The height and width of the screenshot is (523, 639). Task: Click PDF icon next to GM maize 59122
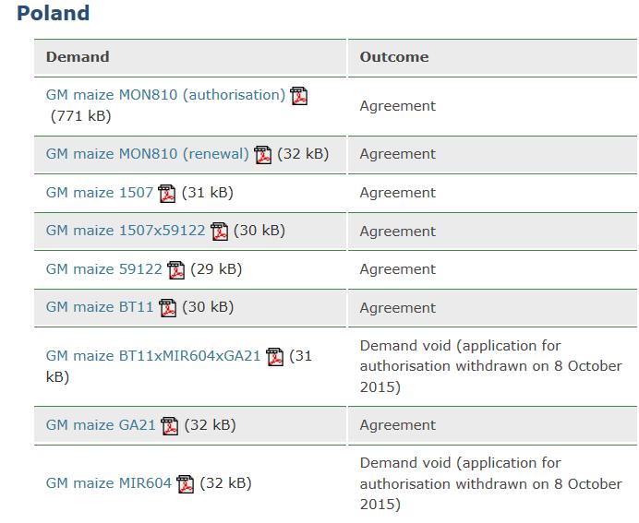(x=176, y=270)
